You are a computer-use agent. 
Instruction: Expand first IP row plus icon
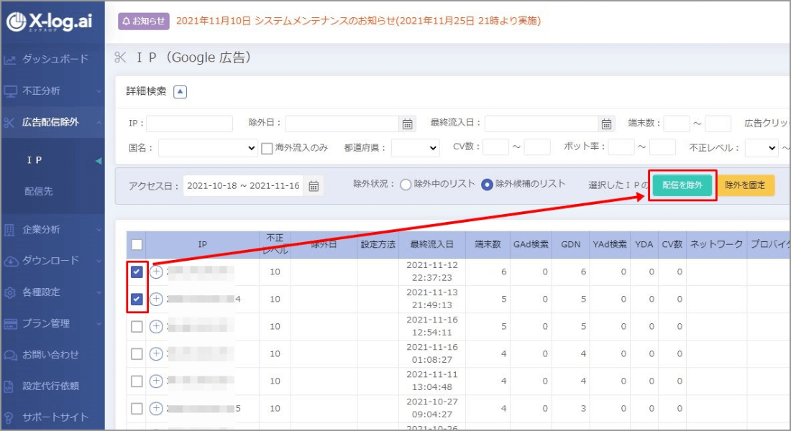click(x=156, y=272)
